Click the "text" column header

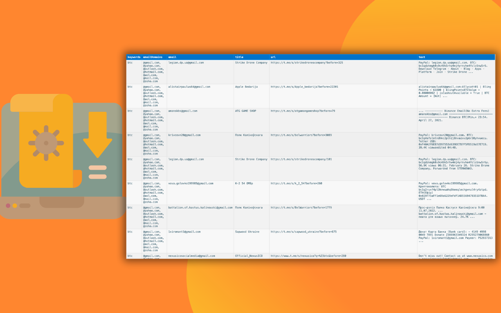[456, 57]
